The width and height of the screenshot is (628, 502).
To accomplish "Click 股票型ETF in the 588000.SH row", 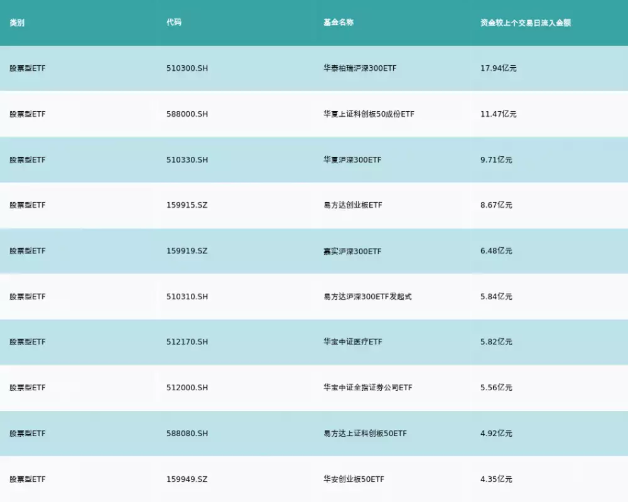I will (x=28, y=114).
